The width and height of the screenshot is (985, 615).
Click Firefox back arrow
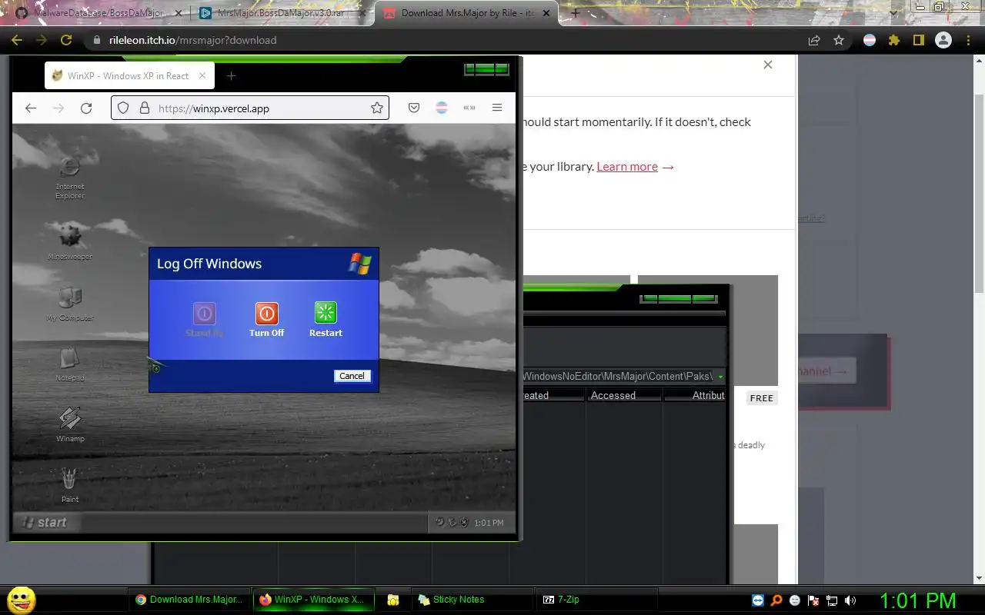click(31, 108)
